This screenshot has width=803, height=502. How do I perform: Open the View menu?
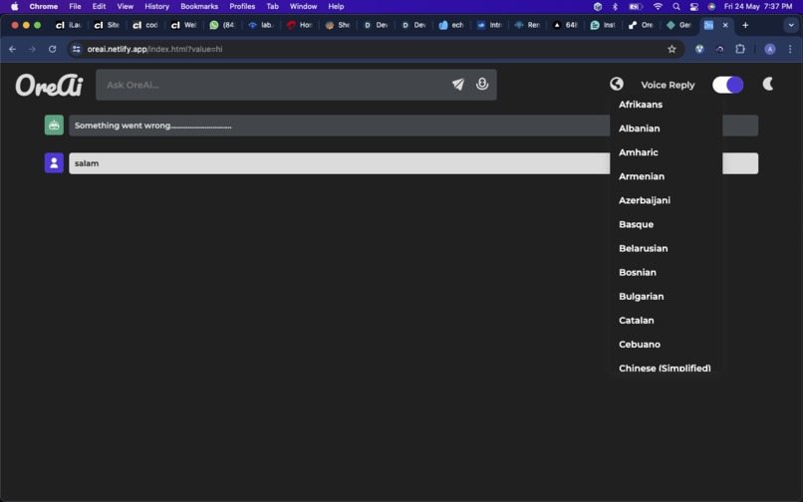[125, 7]
